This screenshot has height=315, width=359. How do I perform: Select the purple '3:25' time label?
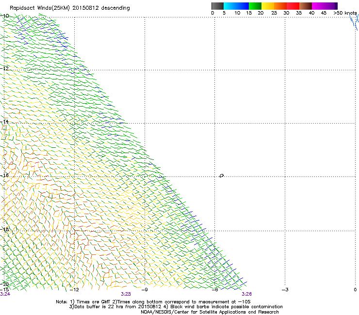pyautogui.click(x=126, y=294)
